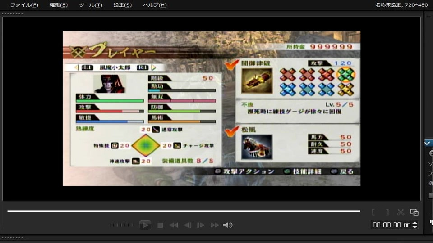
Task: Click the 00:00:00.00 timecode field
Action: (392, 225)
